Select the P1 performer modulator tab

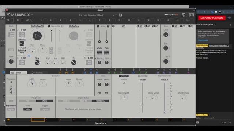coord(60,73)
